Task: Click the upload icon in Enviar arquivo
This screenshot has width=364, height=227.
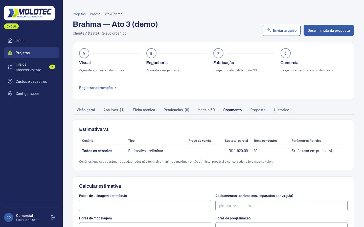Action: [x=269, y=30]
